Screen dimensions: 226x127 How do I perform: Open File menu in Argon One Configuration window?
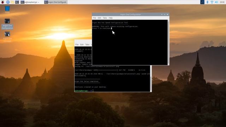(x=94, y=18)
